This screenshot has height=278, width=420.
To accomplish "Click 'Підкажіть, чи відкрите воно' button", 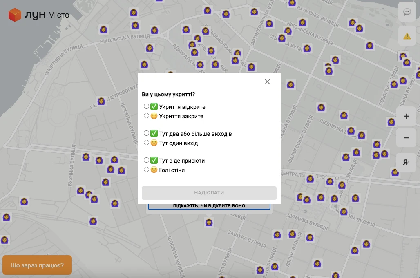I will tap(209, 206).
